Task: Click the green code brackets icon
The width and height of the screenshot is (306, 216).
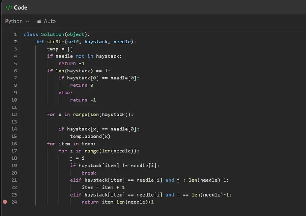Action: coord(9,7)
